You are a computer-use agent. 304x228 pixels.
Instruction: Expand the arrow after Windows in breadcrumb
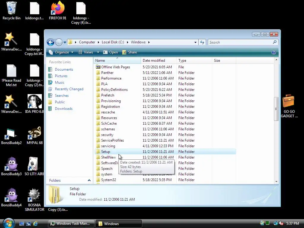149,42
